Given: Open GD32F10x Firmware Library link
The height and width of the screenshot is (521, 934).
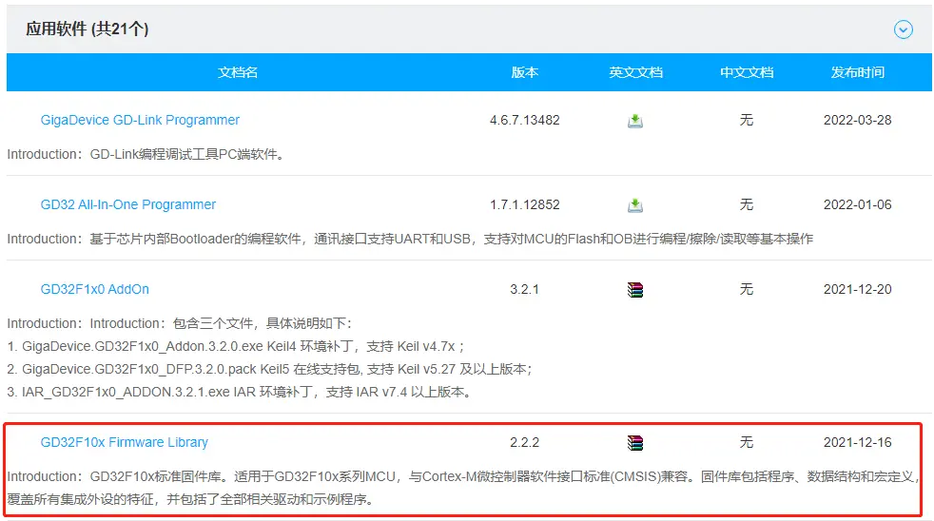Looking at the screenshot, I should tap(124, 442).
